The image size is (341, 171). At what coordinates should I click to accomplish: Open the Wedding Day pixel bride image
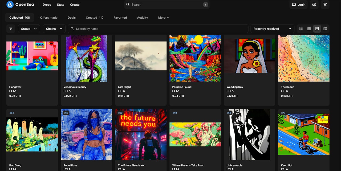tap(250, 56)
